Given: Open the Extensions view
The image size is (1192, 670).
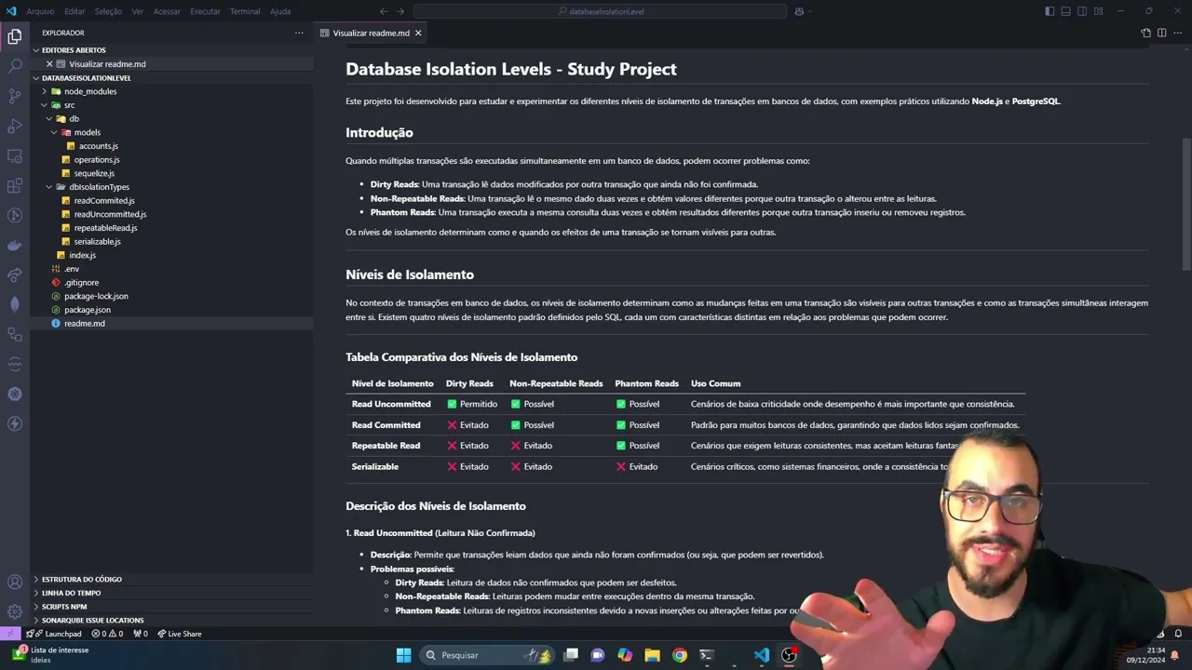Looking at the screenshot, I should (x=15, y=185).
